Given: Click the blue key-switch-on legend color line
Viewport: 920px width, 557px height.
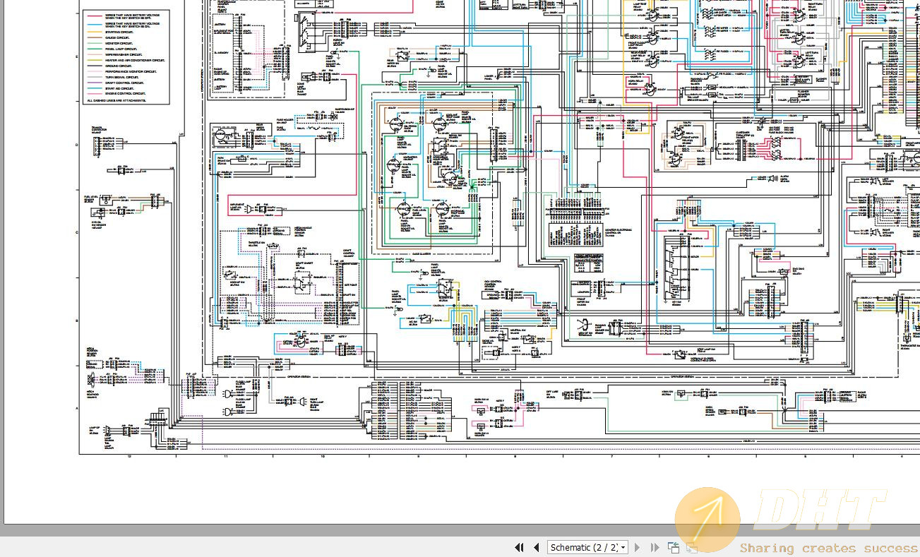Looking at the screenshot, I should click(x=92, y=24).
